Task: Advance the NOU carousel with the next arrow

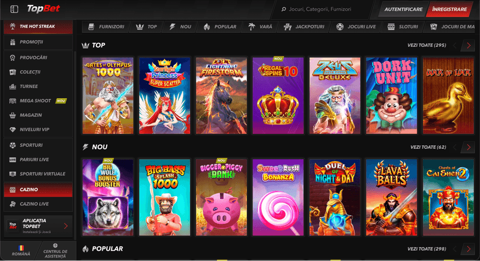Action: pos(469,147)
